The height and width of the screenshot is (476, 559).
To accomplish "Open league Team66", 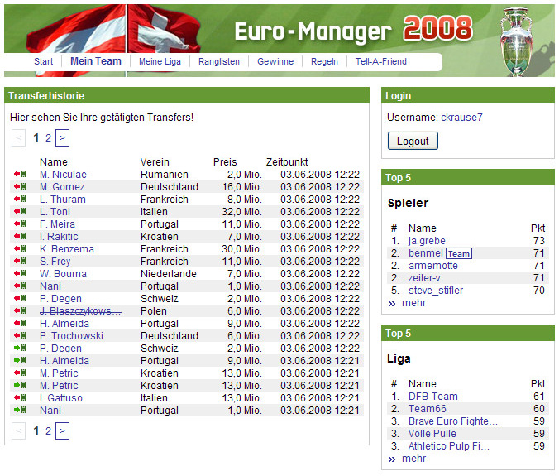I will [427, 409].
